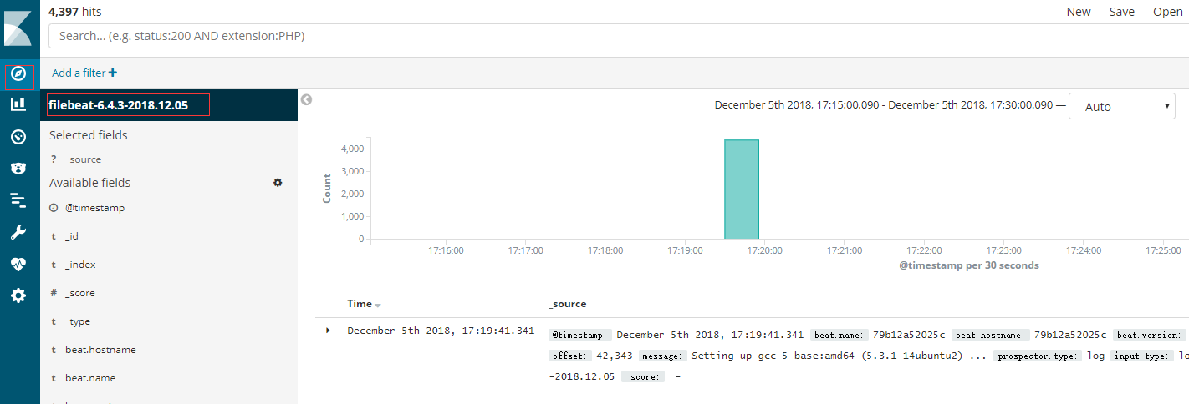Open the Timelion mask icon

18,169
